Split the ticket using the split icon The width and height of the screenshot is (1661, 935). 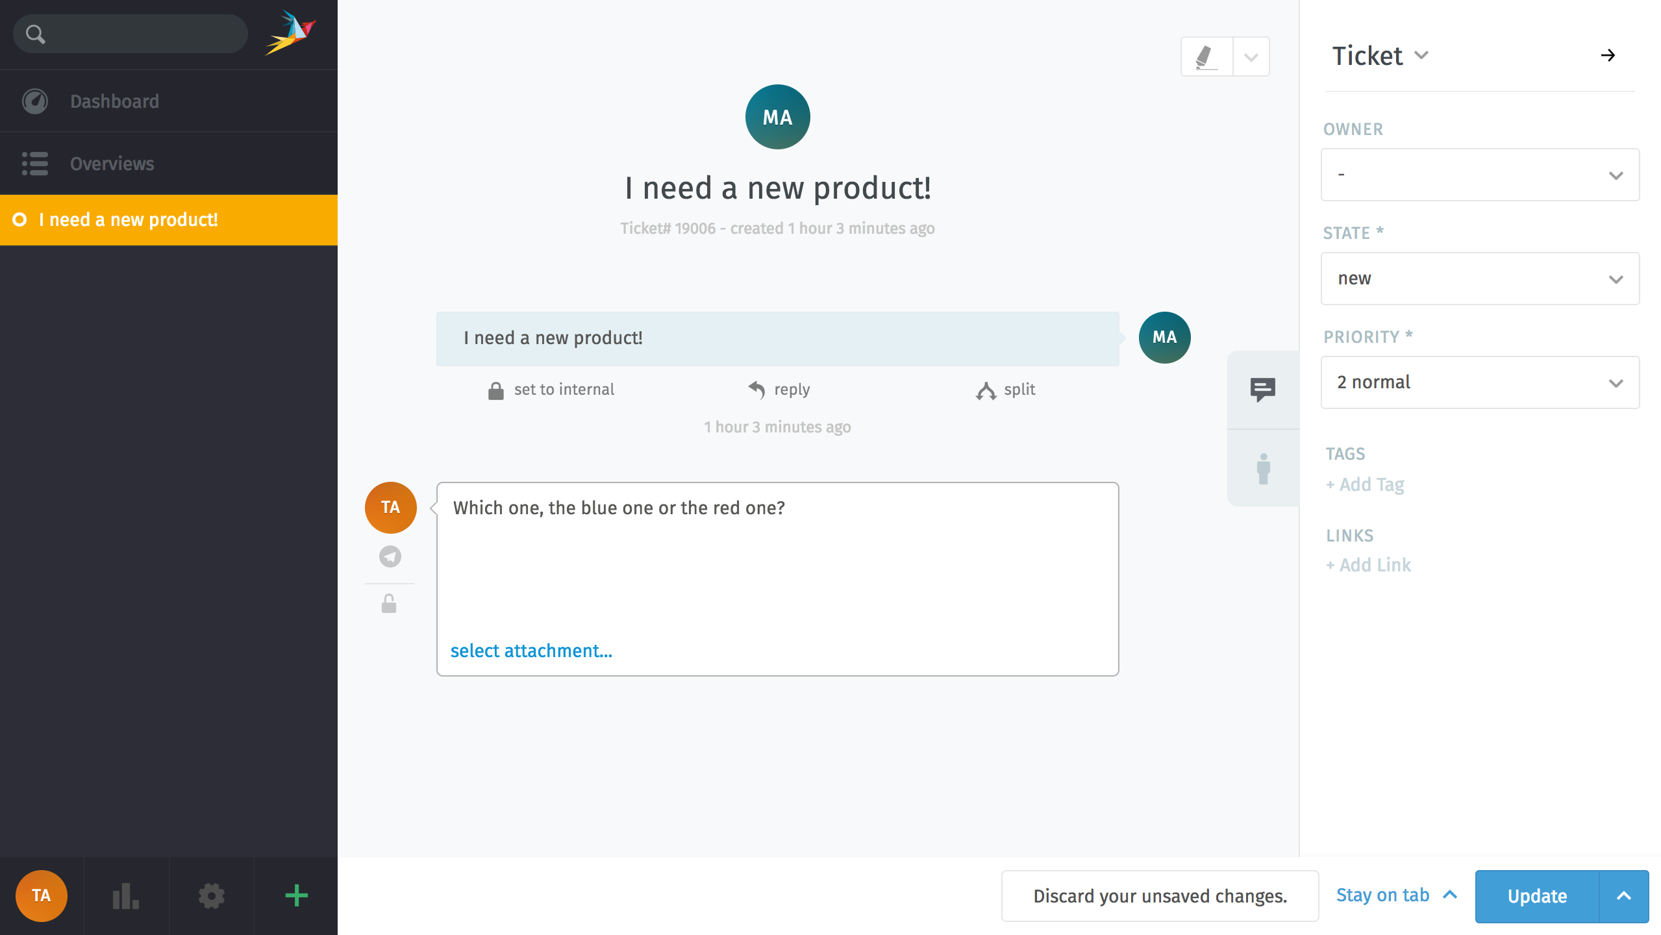pos(986,390)
